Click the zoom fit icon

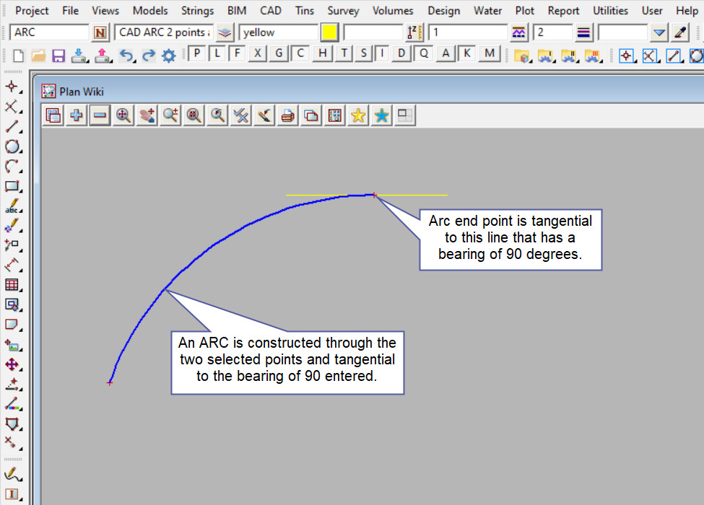click(x=123, y=115)
